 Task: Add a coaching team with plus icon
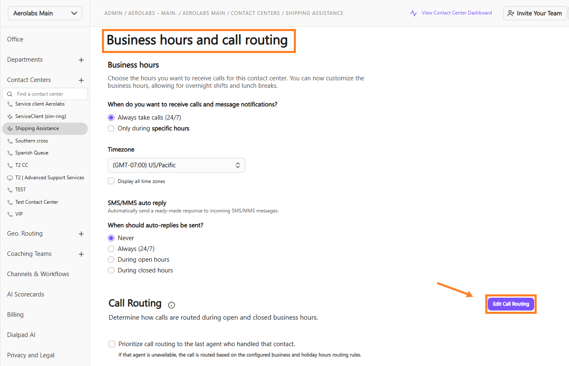[81, 254]
